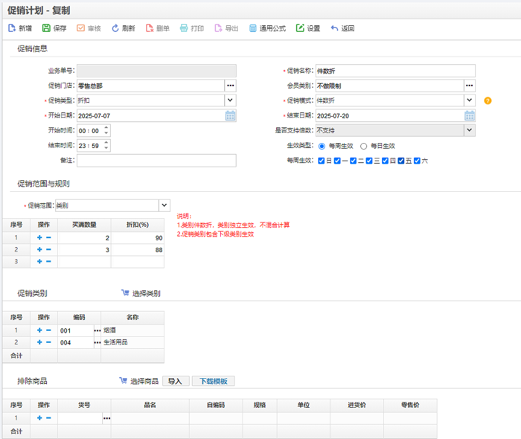
Task: Click the 导出 (export) icon
Action: click(218, 28)
